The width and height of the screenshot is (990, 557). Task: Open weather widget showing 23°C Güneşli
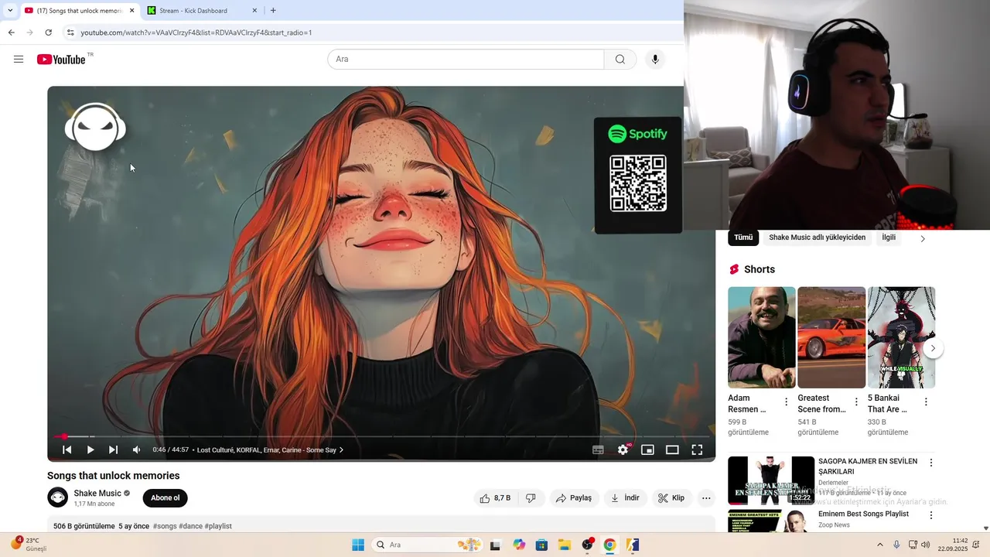[x=29, y=544]
